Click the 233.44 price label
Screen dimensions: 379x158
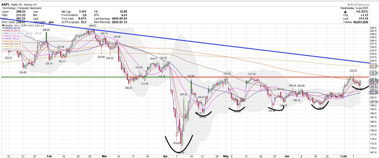[x=61, y=47]
